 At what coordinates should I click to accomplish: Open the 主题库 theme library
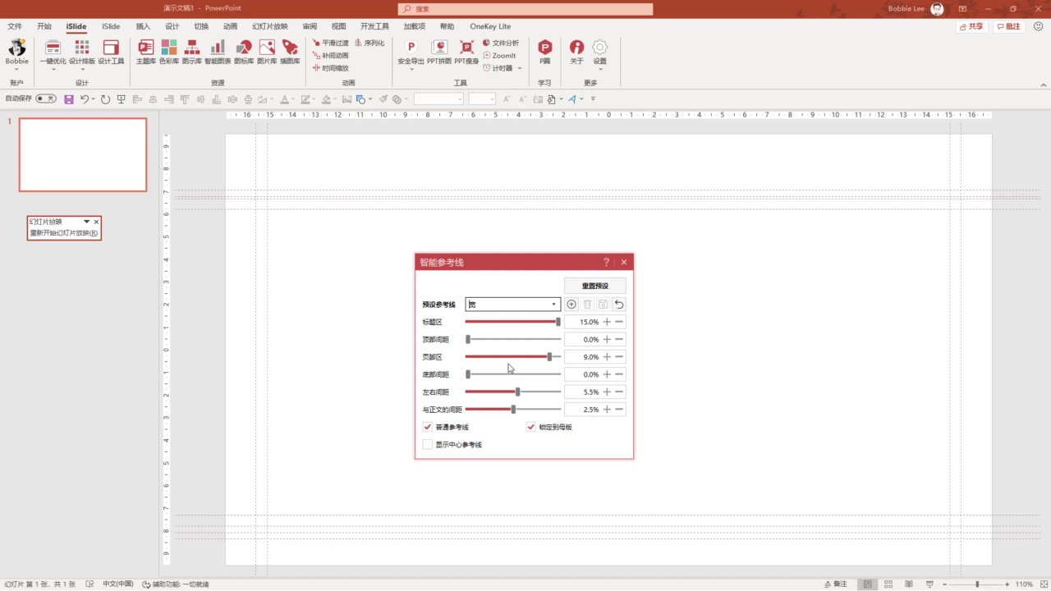coord(146,52)
